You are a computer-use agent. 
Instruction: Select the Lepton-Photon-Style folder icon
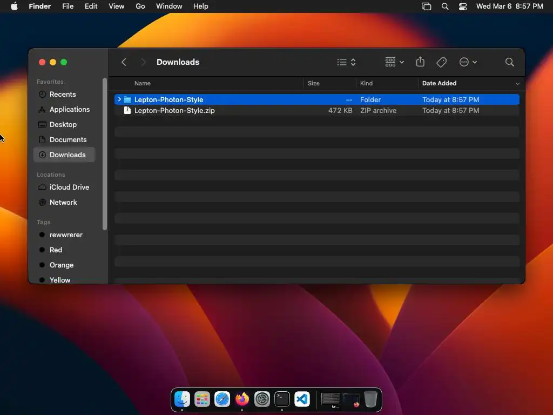[127, 99]
